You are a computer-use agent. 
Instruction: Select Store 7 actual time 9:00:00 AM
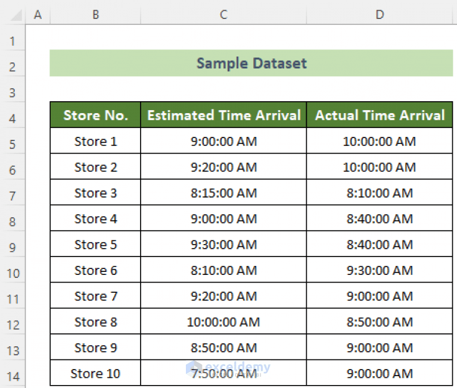click(x=380, y=296)
